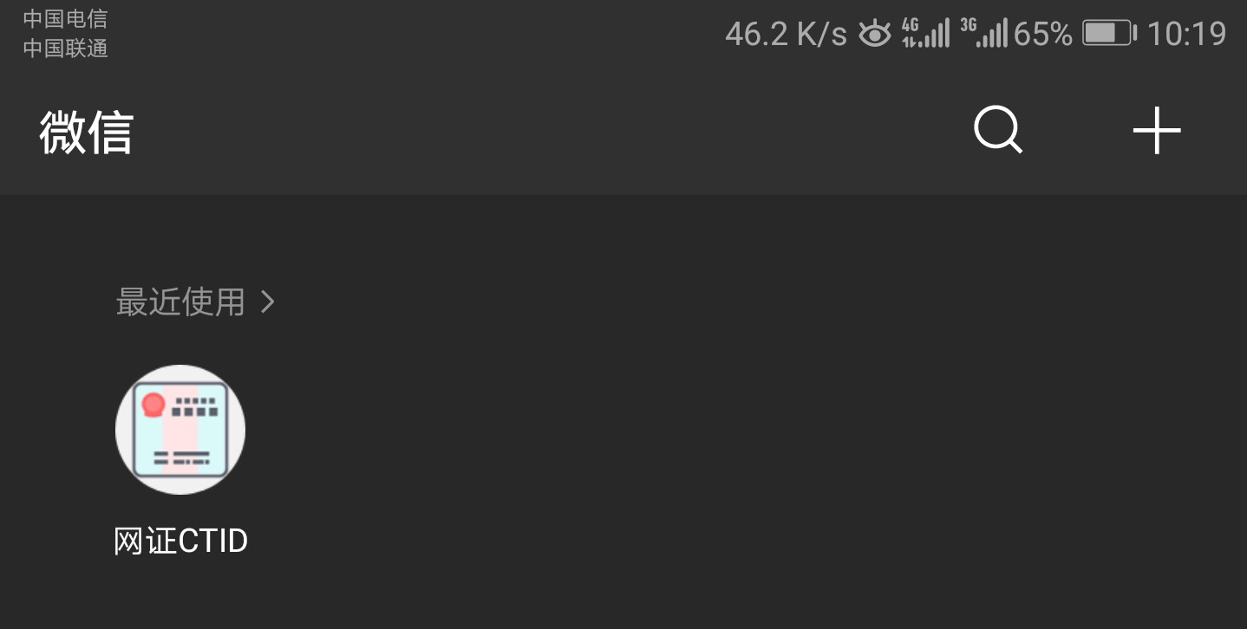
Task: Tap the 网证CTID text label
Action: click(181, 541)
